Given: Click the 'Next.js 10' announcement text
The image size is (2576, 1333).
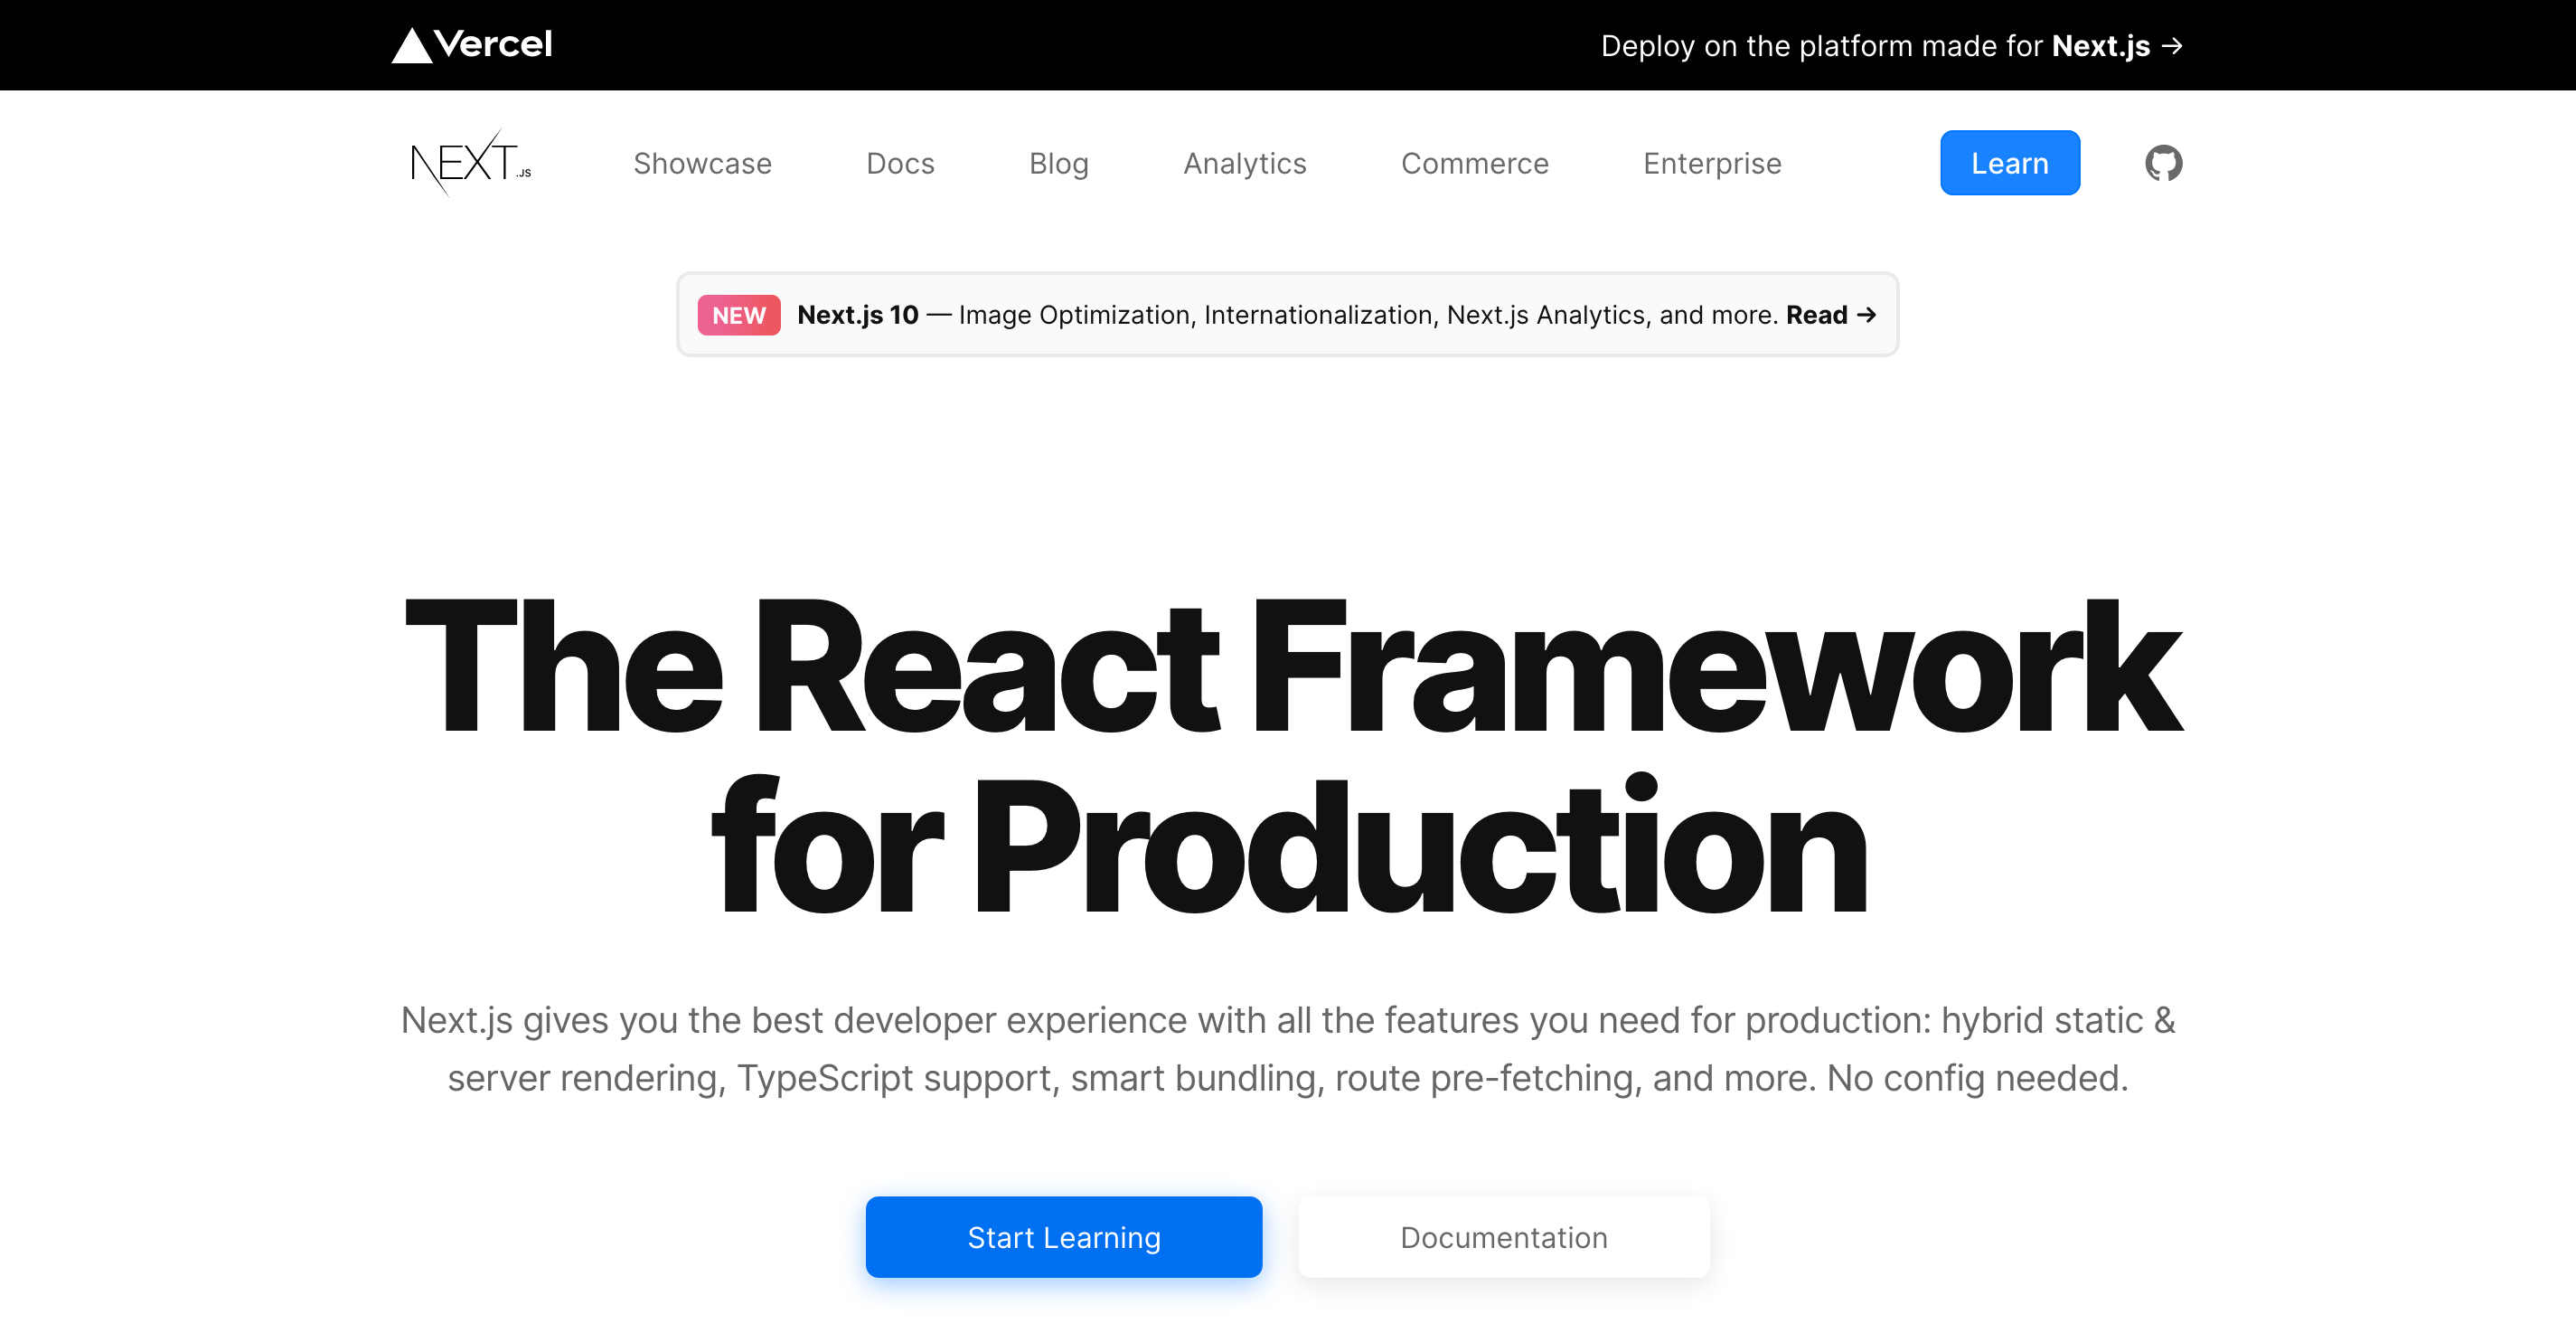Looking at the screenshot, I should (x=857, y=314).
